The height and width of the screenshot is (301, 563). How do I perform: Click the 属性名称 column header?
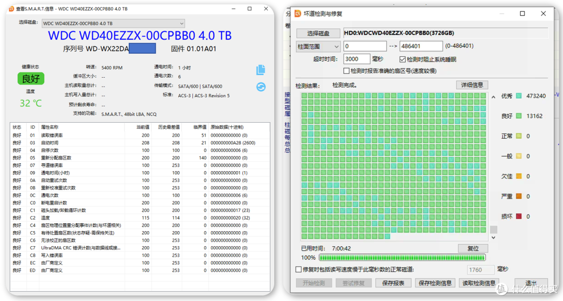(81, 127)
